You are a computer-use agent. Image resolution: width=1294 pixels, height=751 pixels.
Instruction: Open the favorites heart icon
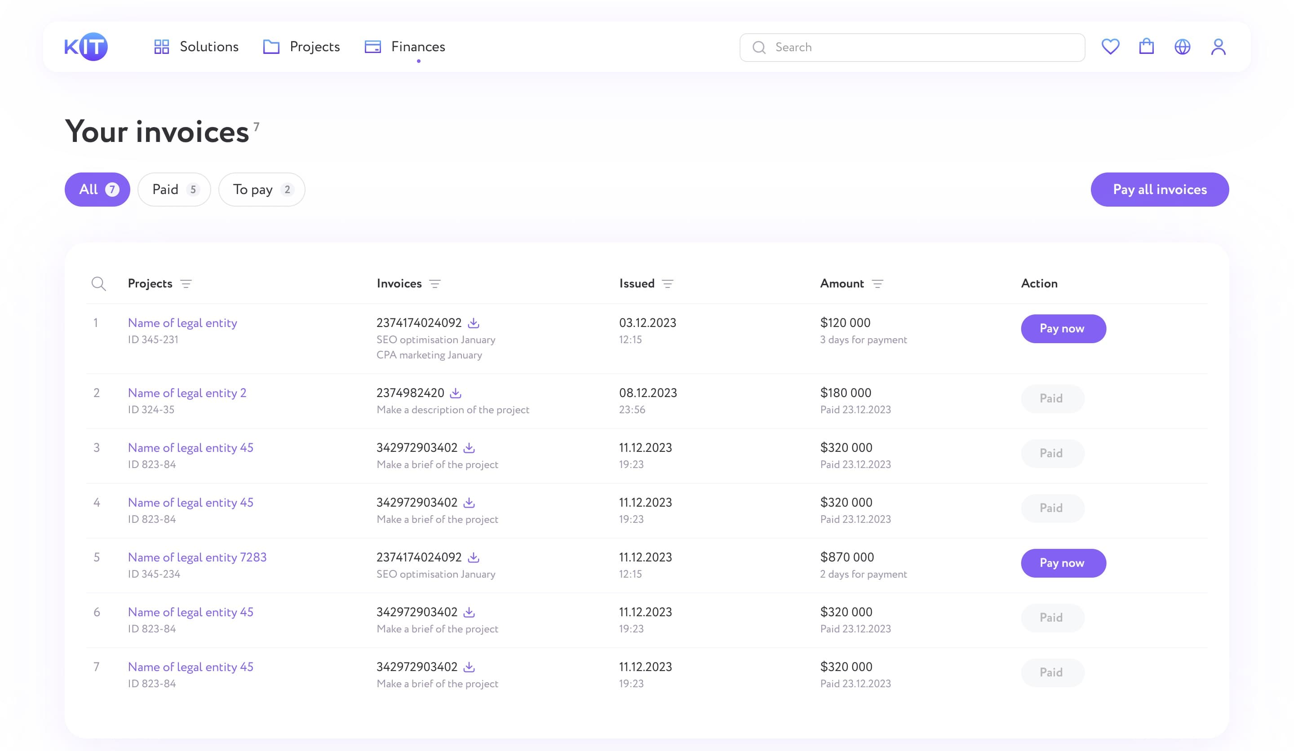pos(1110,47)
